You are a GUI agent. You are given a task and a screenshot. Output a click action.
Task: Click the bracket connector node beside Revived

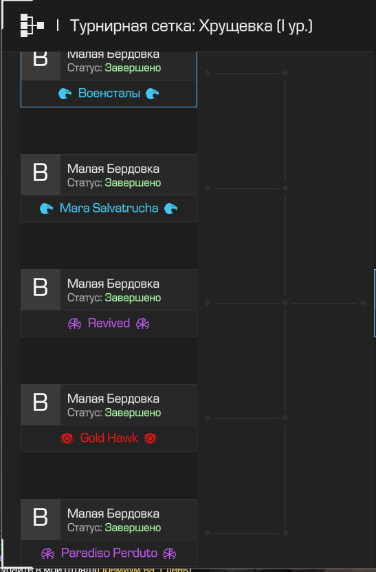tap(208, 303)
